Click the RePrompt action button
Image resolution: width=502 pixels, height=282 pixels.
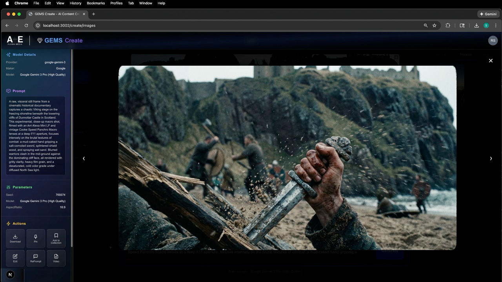(36, 258)
